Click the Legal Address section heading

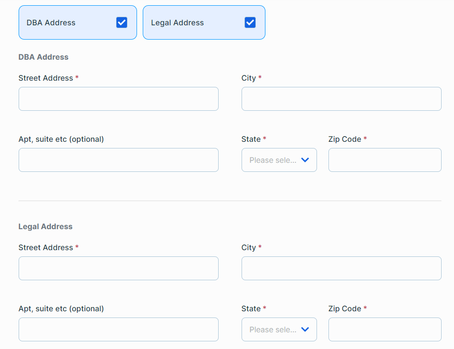pos(45,226)
